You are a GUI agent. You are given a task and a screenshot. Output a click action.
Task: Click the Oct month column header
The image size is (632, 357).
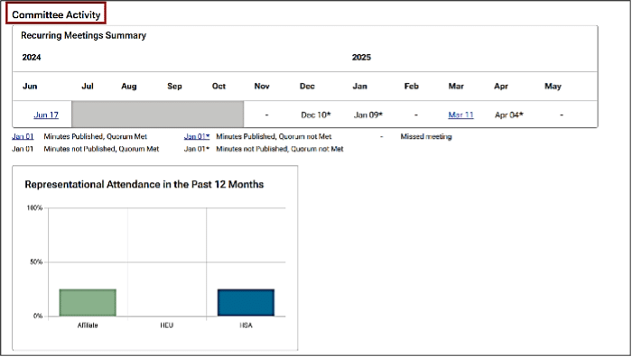tap(218, 87)
